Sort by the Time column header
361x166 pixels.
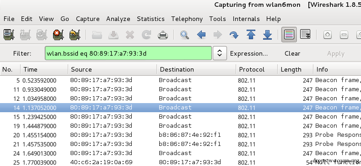pos(44,69)
